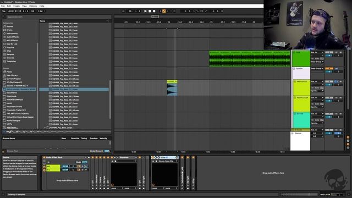Click the Name column header in browser
352x198 pixels.
point(42,21)
